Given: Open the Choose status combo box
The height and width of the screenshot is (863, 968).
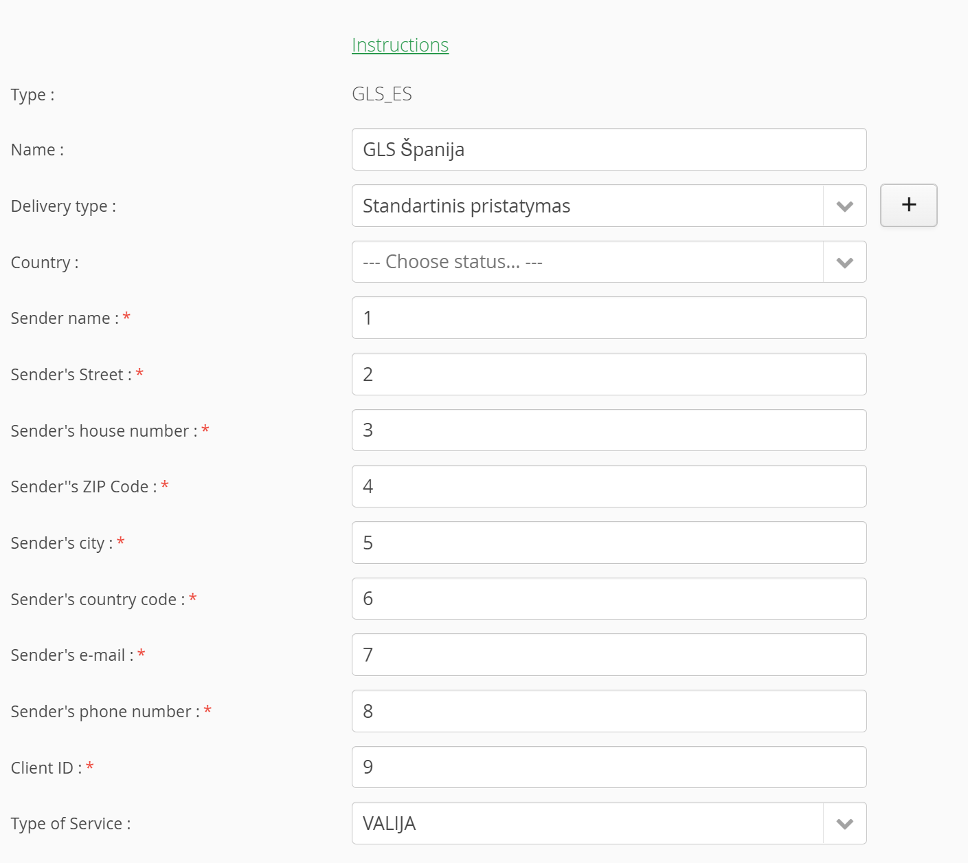Looking at the screenshot, I should (x=609, y=262).
